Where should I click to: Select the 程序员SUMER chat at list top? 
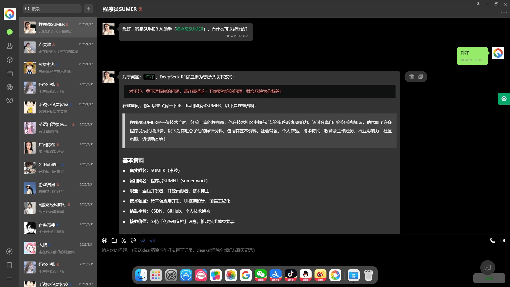(58, 28)
